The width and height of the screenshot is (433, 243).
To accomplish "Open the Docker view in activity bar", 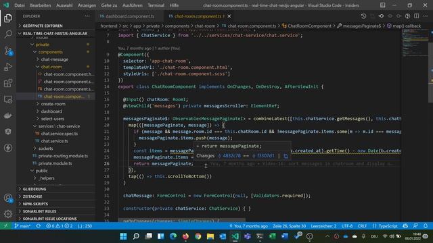I will point(8,115).
